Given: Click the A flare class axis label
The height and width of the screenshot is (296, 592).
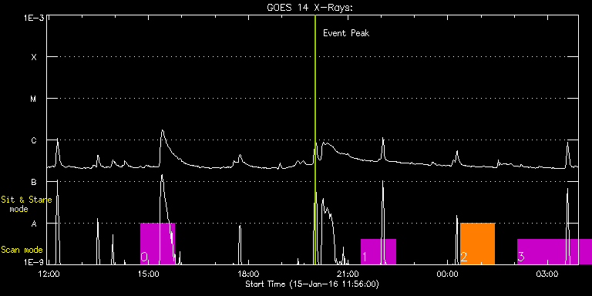Looking at the screenshot, I should 34,224.
